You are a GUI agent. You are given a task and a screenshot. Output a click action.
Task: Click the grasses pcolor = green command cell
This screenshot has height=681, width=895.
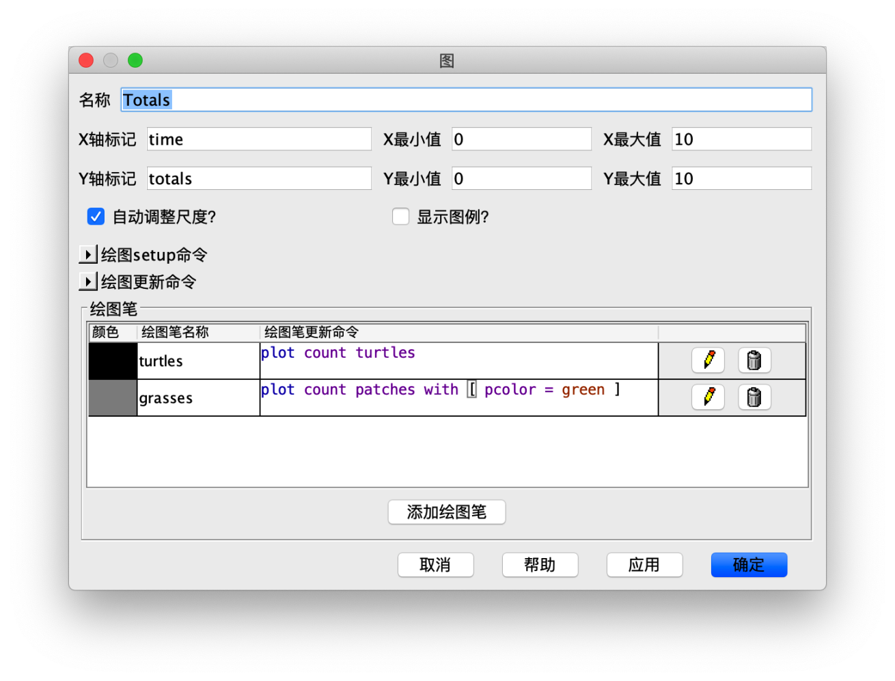coord(459,398)
